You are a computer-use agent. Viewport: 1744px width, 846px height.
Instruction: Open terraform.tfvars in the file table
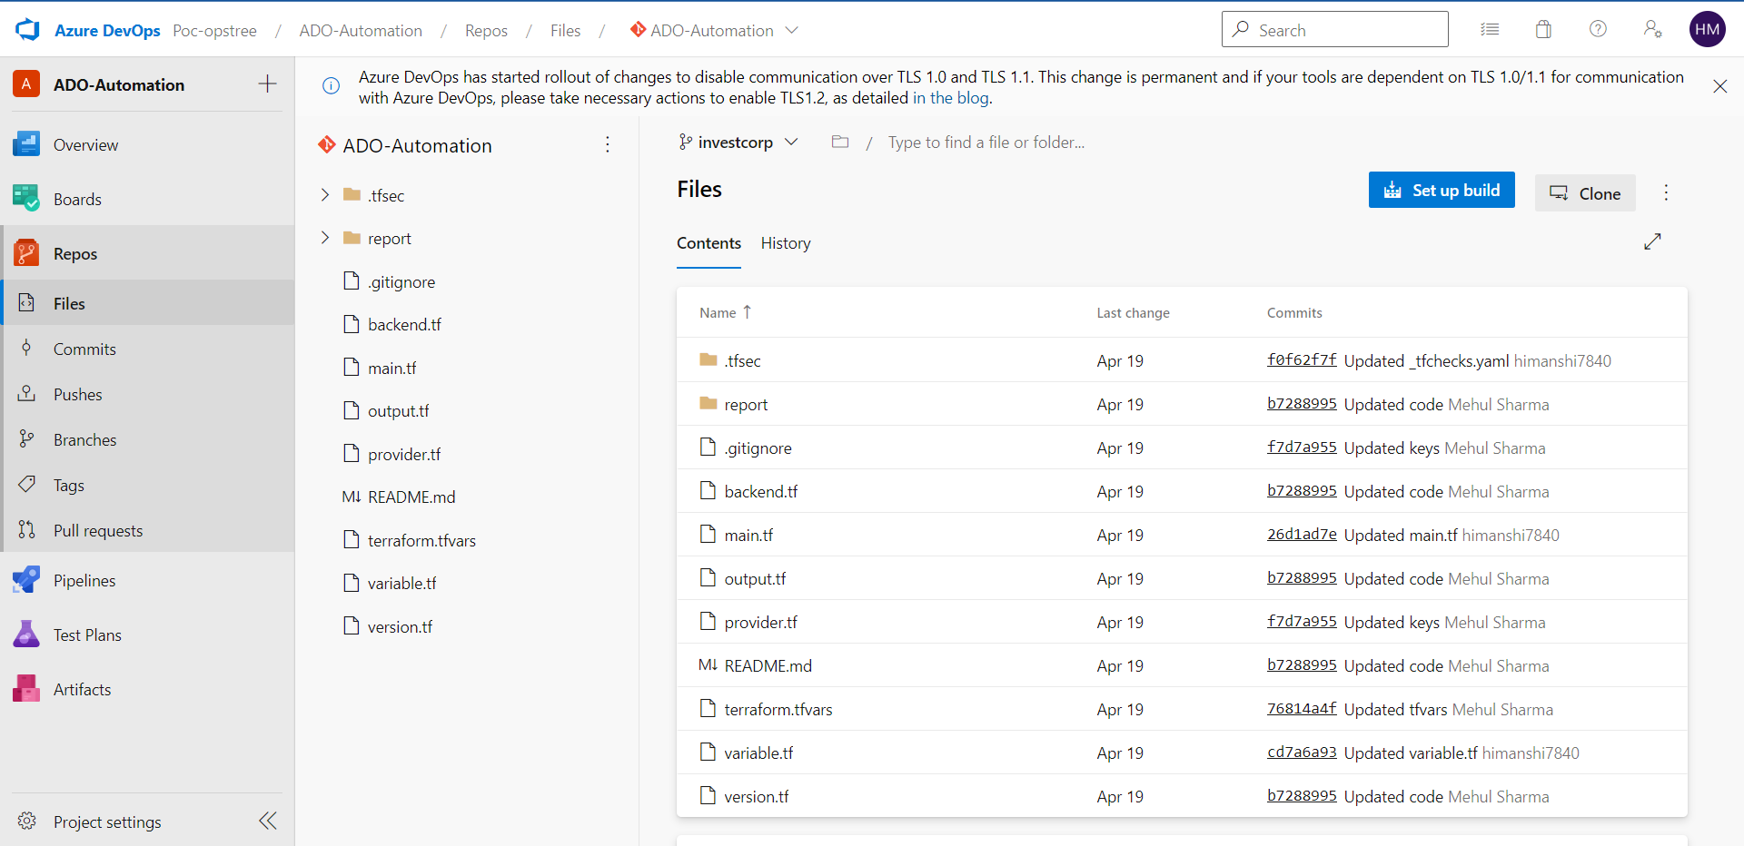pos(778,709)
